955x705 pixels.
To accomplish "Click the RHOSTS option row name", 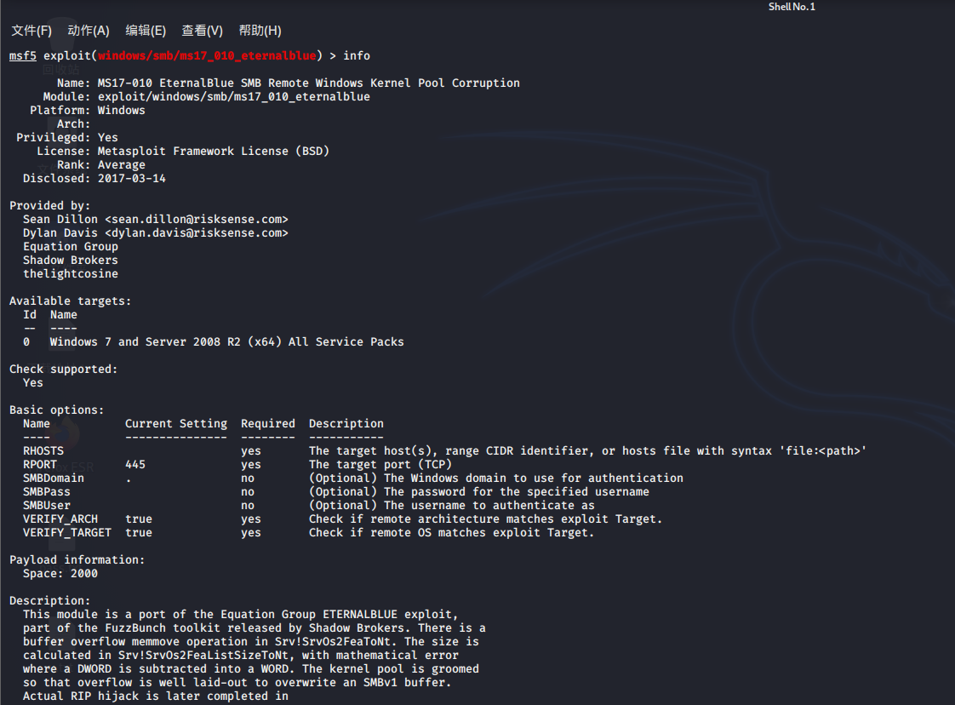I will coord(43,451).
